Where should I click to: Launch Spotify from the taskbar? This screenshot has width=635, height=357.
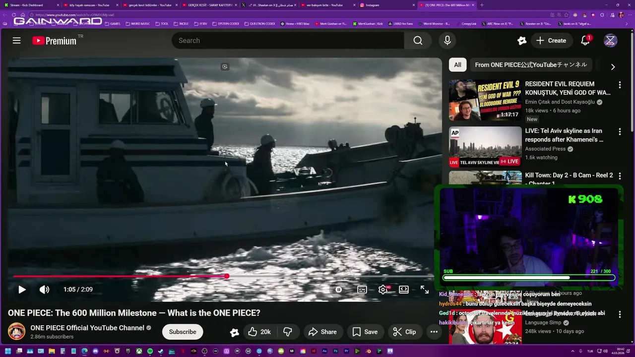tap(150, 352)
